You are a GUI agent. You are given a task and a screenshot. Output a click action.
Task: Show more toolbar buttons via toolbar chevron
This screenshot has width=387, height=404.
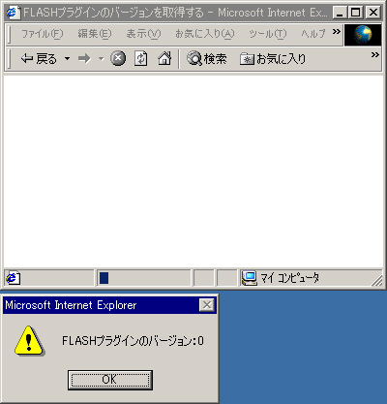point(374,55)
